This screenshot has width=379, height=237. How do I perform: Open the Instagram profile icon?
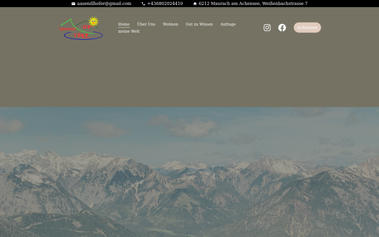267,28
